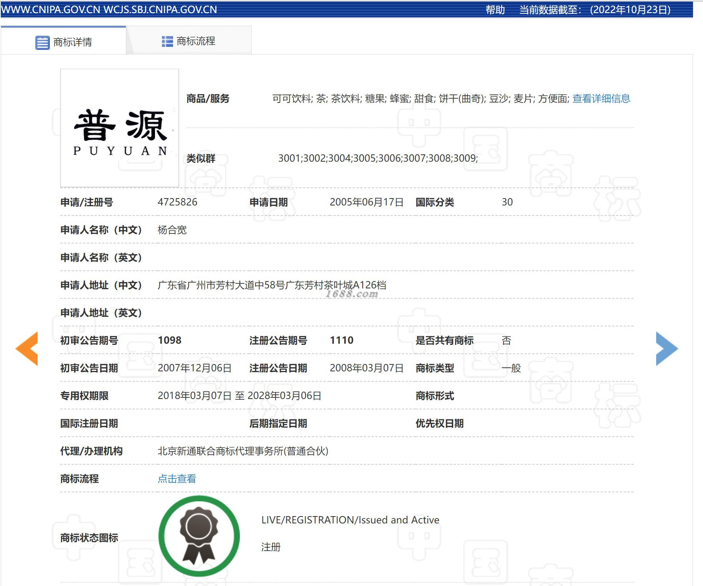Select registration announcement issue 1110
The height and width of the screenshot is (586, 703).
pos(342,340)
